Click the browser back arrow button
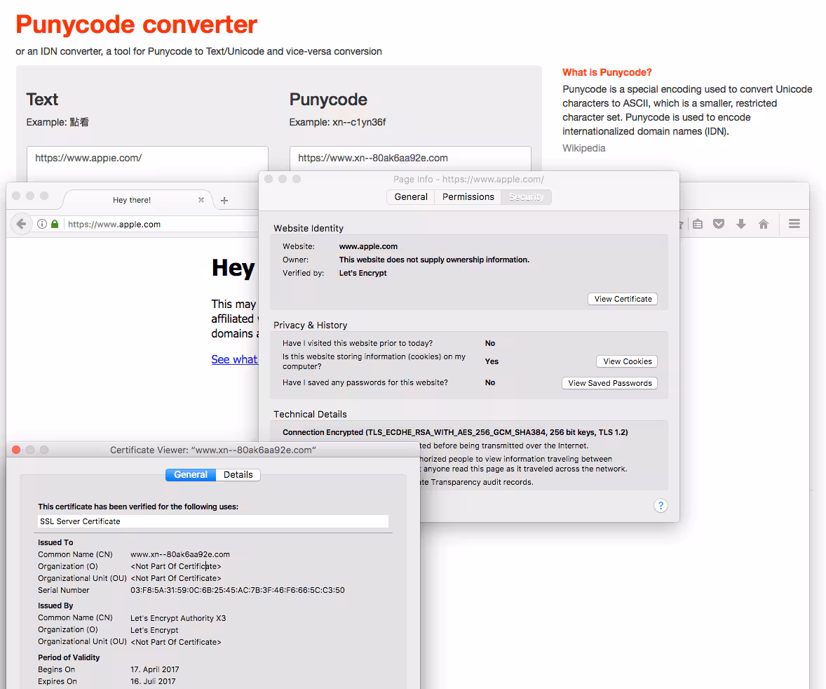 21,225
